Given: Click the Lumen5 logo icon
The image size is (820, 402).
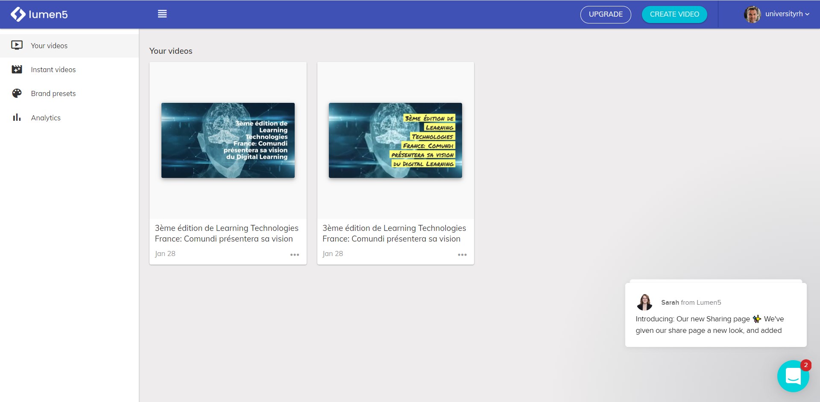Looking at the screenshot, I should [x=18, y=14].
